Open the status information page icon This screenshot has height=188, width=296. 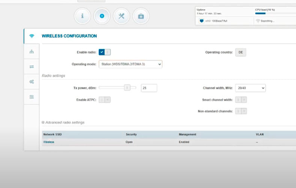point(83,16)
